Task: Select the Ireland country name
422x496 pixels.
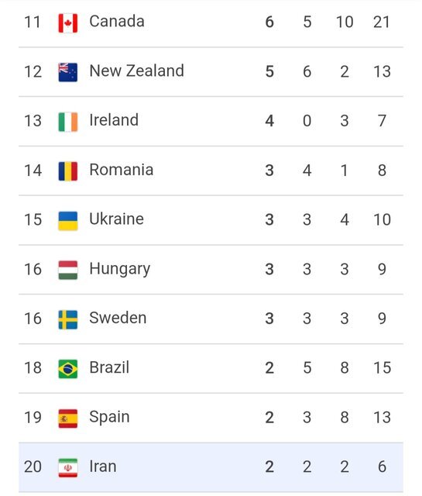Action: click(x=114, y=120)
